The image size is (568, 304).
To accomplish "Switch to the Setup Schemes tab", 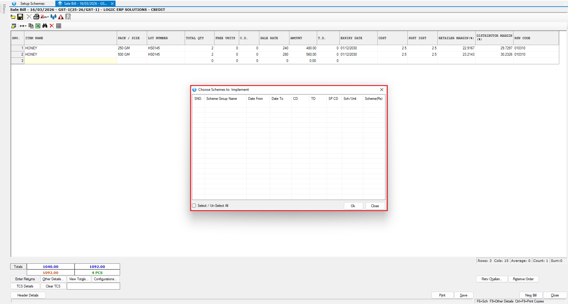I will [x=32, y=4].
